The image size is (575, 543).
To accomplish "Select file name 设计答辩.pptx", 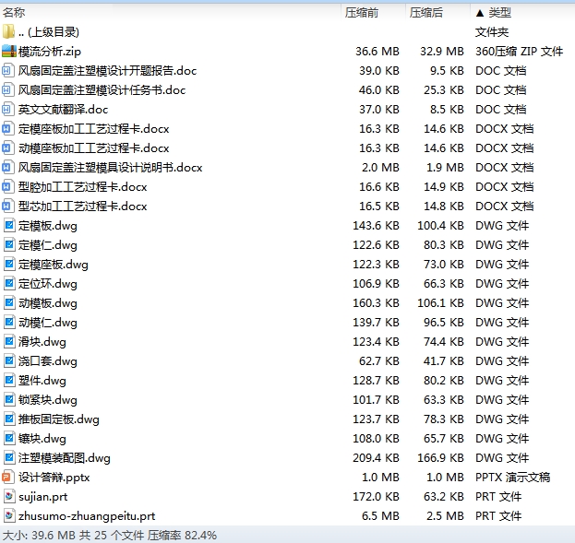I will [x=54, y=477].
